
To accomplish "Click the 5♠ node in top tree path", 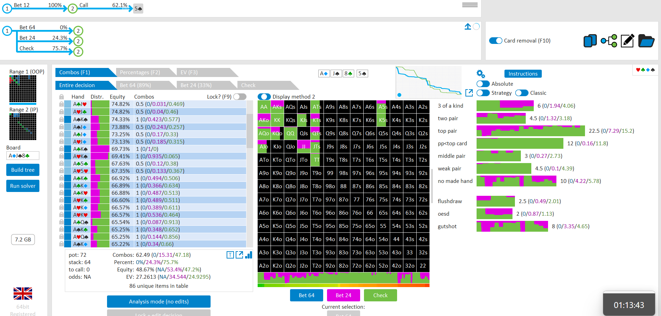I will point(138,9).
